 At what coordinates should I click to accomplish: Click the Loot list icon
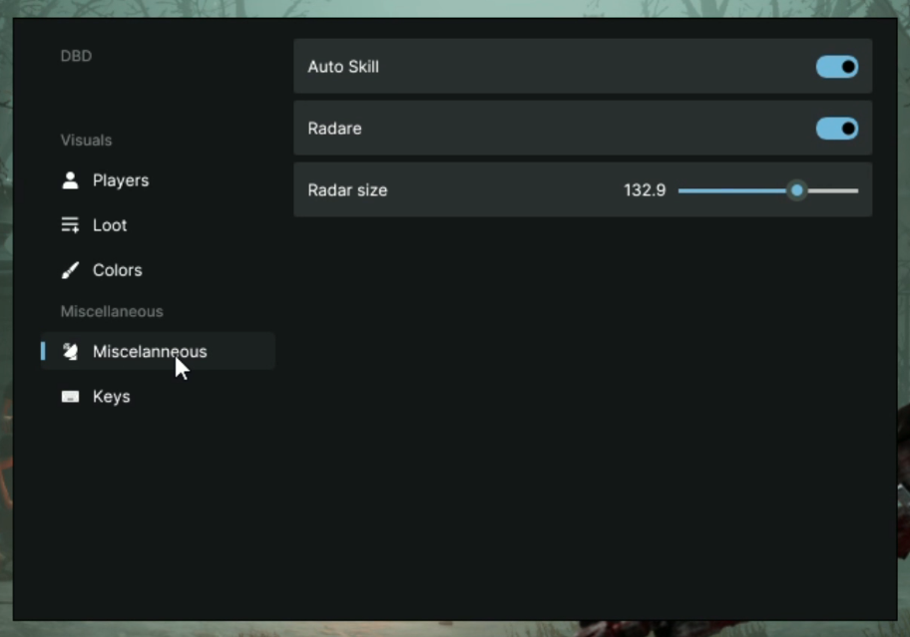pos(70,225)
